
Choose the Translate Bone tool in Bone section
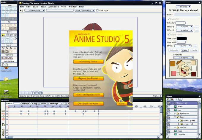pyautogui.click(x=7, y=35)
